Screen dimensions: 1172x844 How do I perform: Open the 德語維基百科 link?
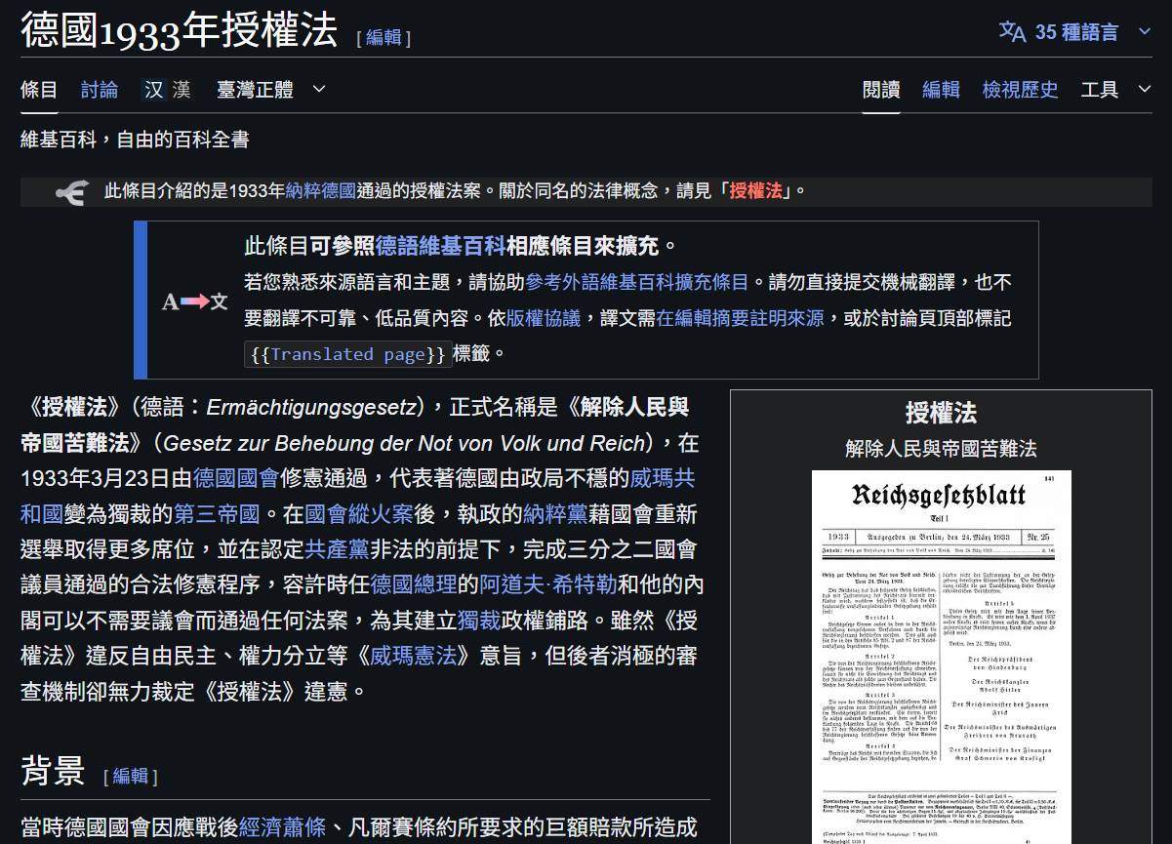click(440, 245)
